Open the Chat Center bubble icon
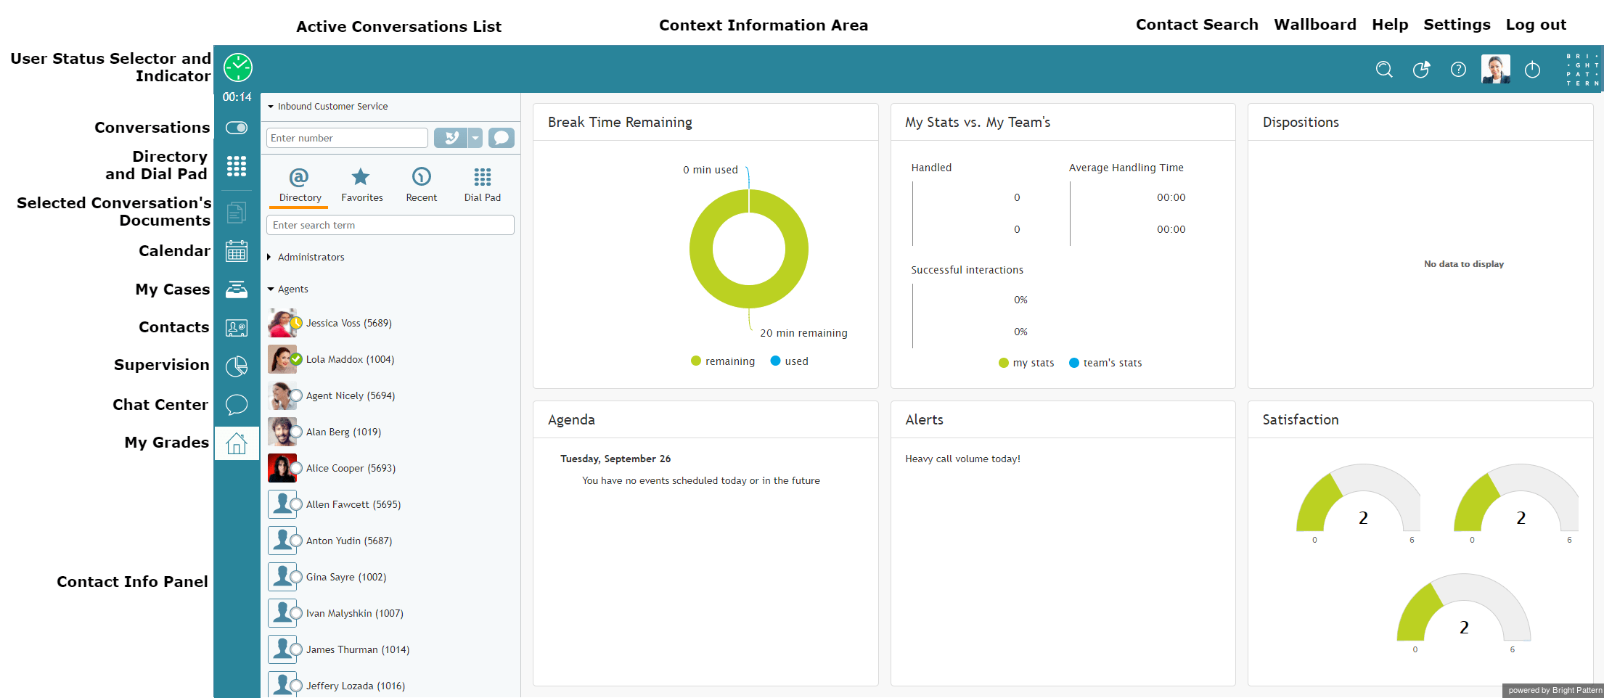The width and height of the screenshot is (1604, 698). [237, 404]
